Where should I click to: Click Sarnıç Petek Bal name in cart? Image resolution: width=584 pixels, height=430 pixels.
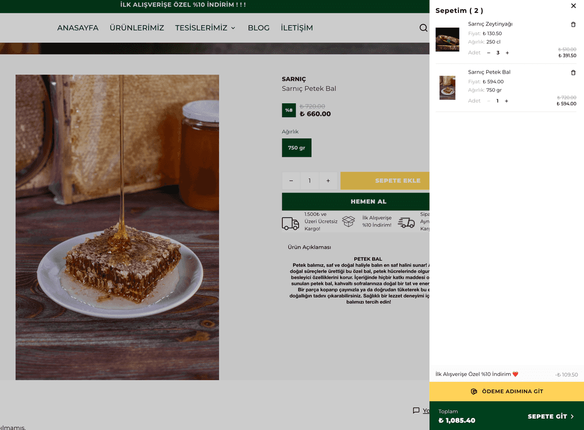pyautogui.click(x=489, y=72)
